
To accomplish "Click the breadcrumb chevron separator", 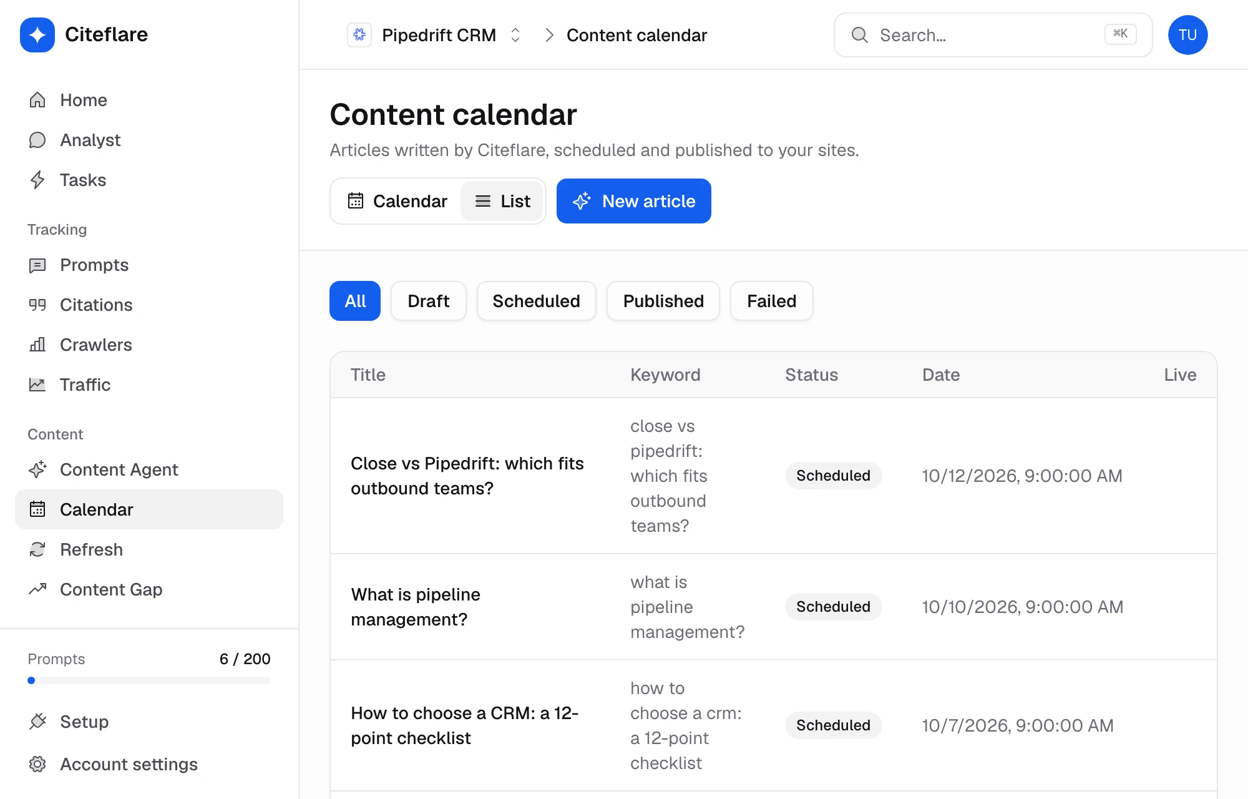I will point(549,35).
